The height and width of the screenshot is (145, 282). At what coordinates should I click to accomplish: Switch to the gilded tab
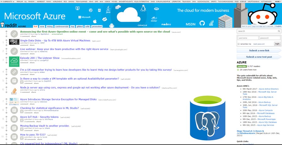(80, 26)
